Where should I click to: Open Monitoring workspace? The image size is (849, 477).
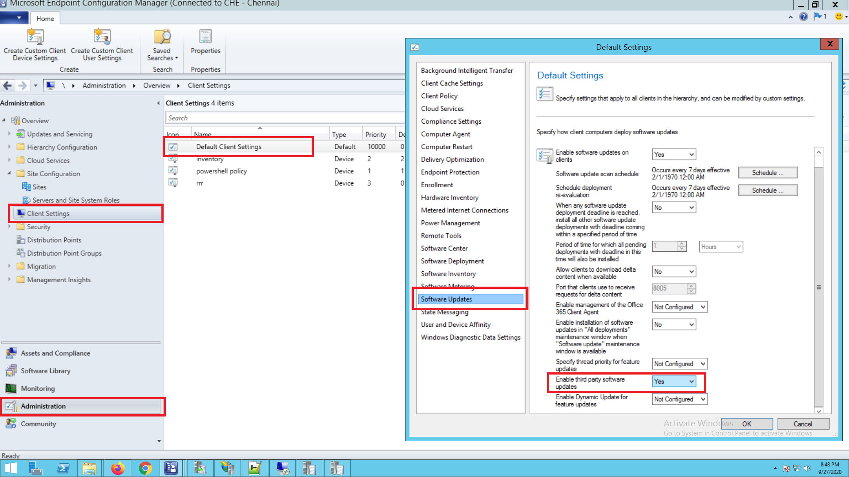(x=38, y=389)
